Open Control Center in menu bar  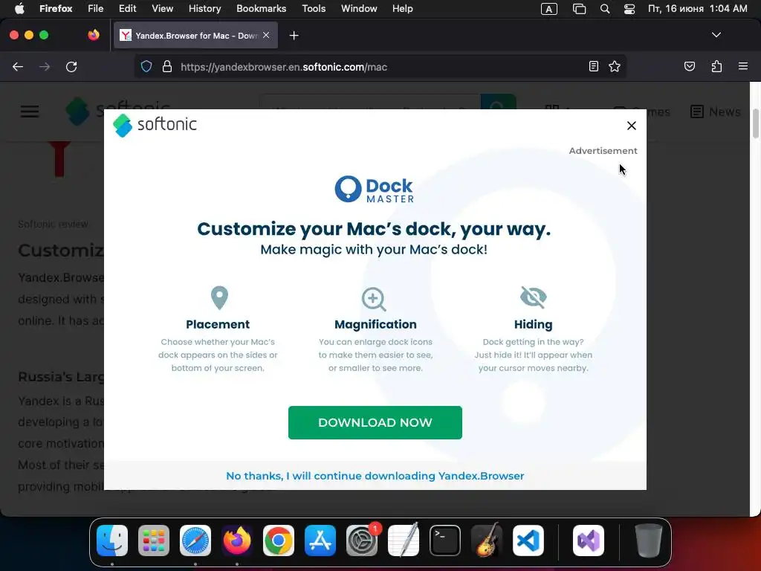[x=629, y=9]
